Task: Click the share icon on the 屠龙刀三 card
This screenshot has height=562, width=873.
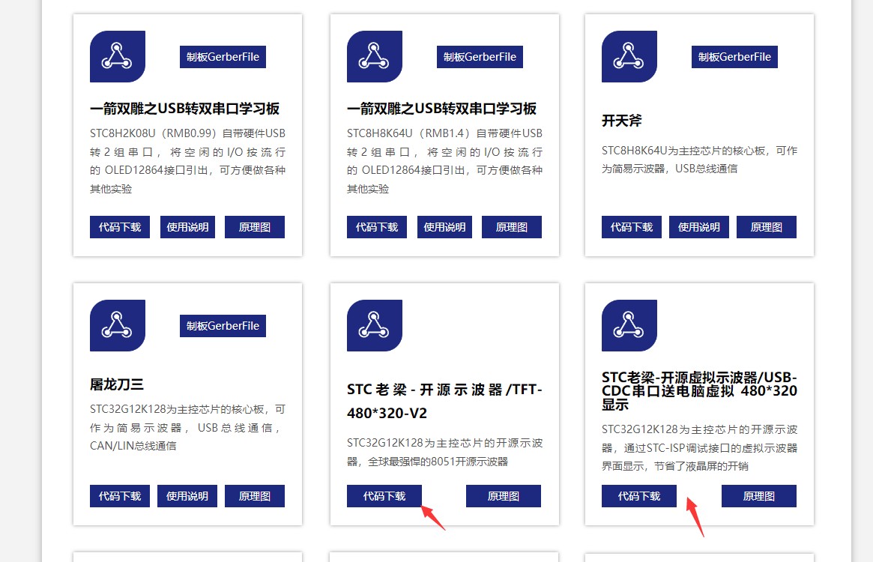Action: [118, 325]
